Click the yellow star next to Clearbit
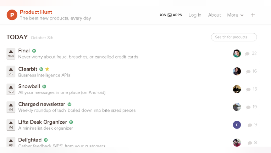The height and width of the screenshot is (153, 271). 47,69
